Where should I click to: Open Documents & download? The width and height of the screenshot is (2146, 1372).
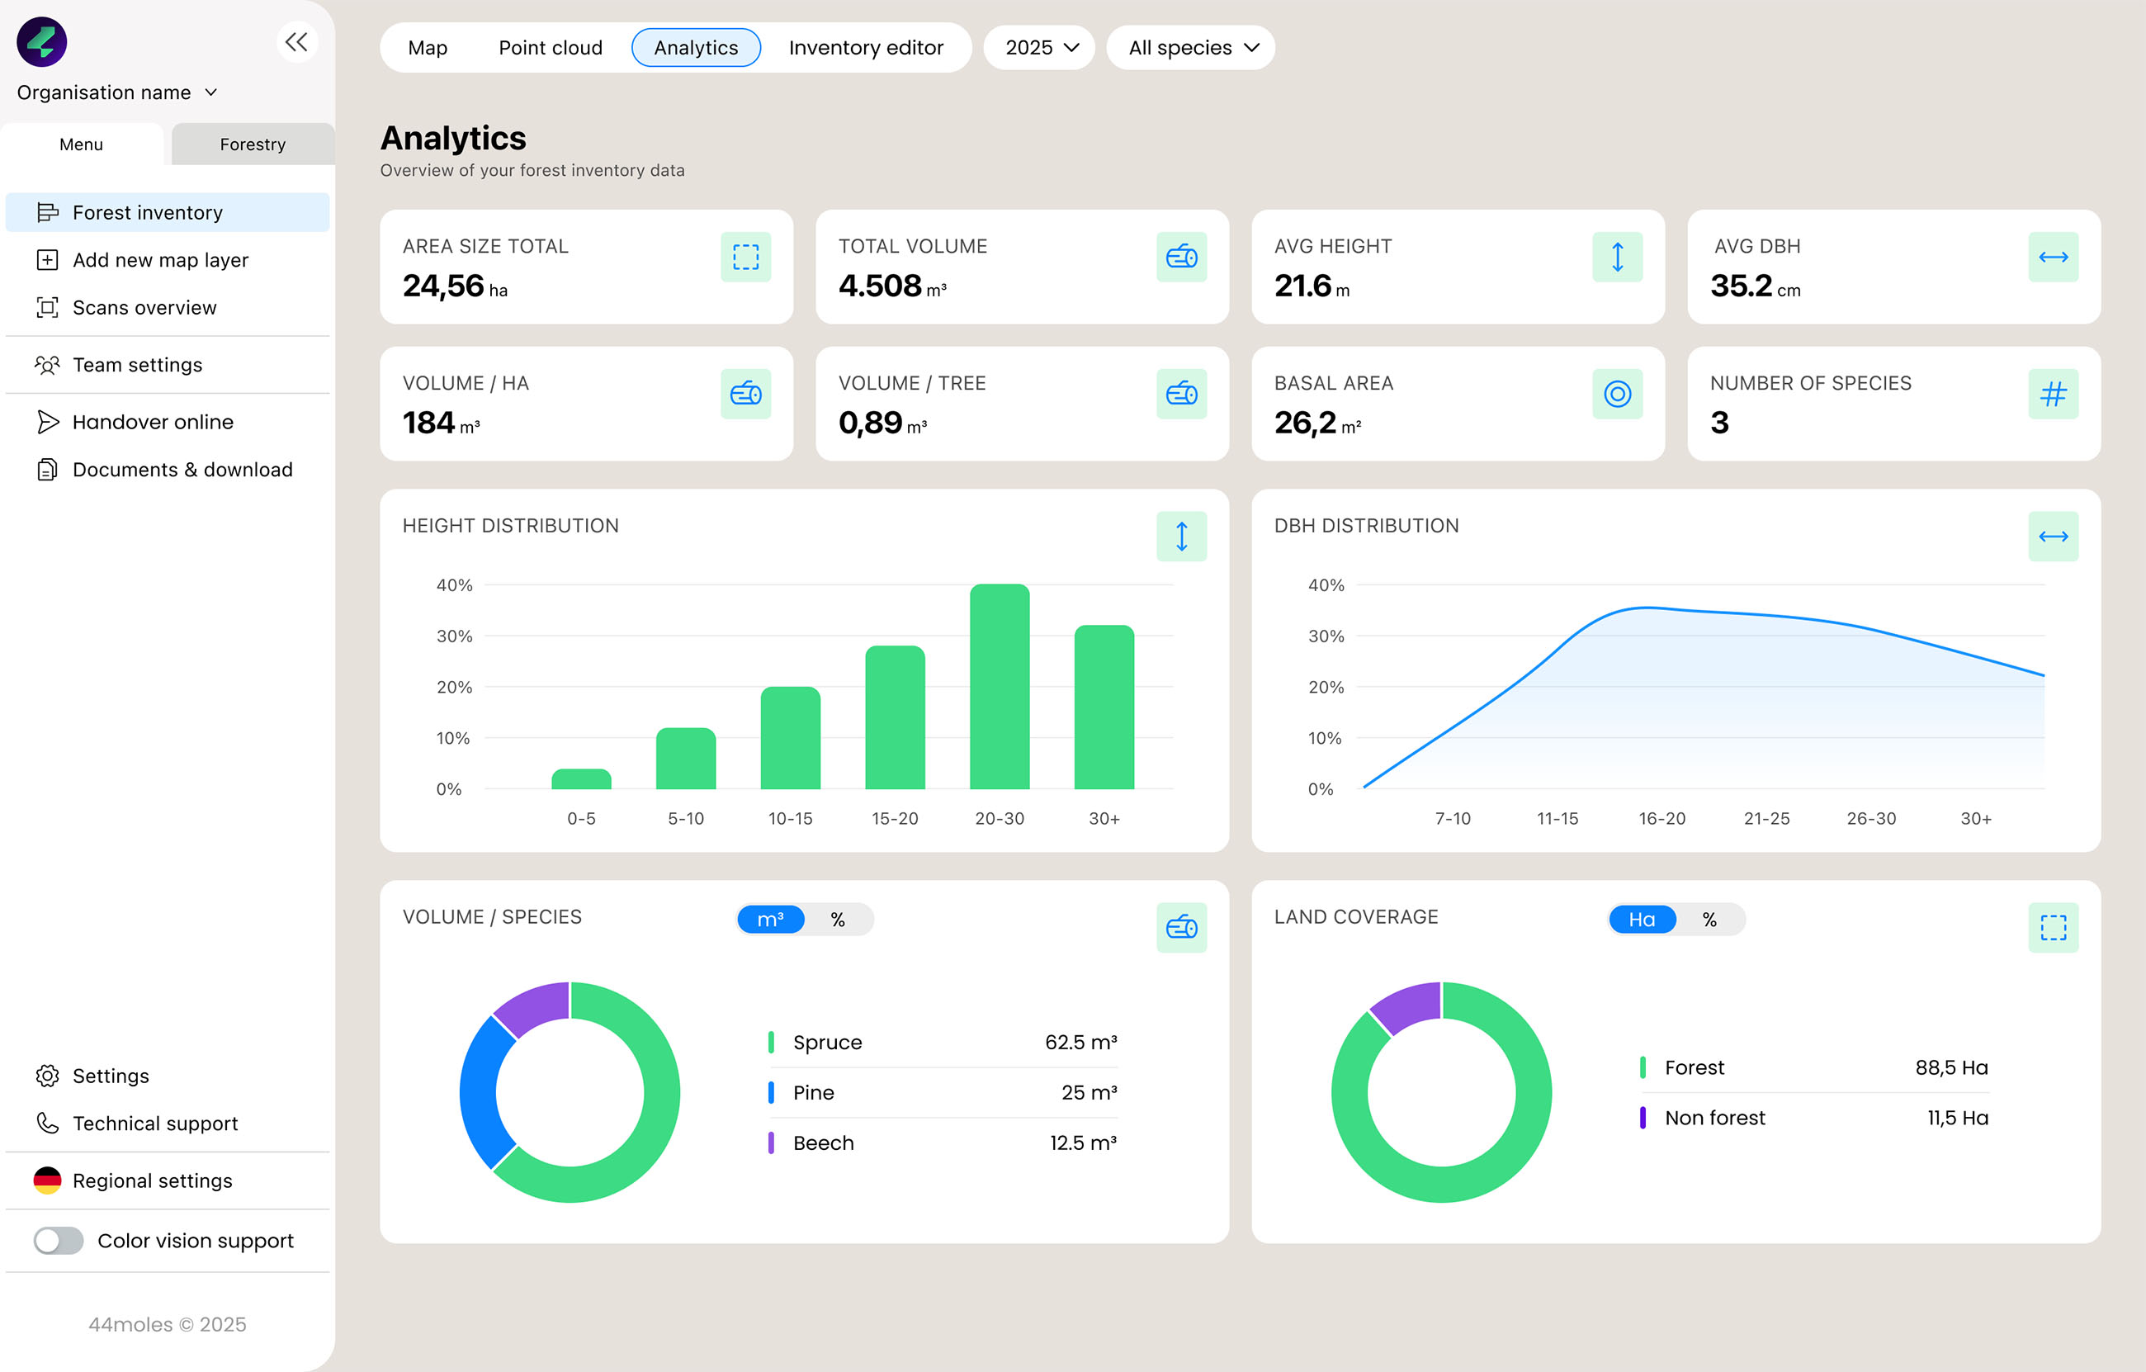182,470
